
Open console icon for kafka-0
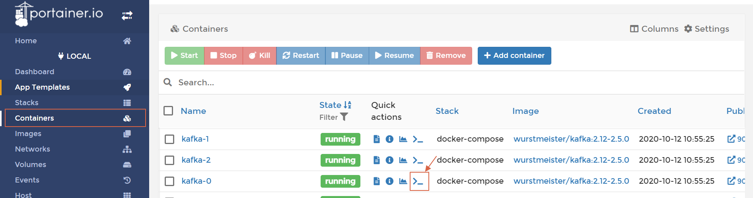(418, 181)
